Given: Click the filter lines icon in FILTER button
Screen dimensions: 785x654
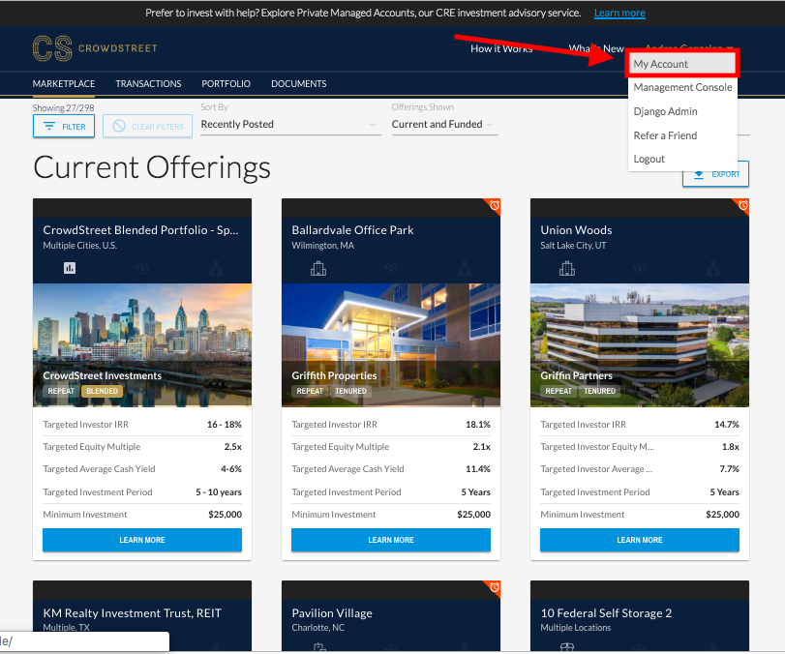Looking at the screenshot, I should click(x=49, y=126).
